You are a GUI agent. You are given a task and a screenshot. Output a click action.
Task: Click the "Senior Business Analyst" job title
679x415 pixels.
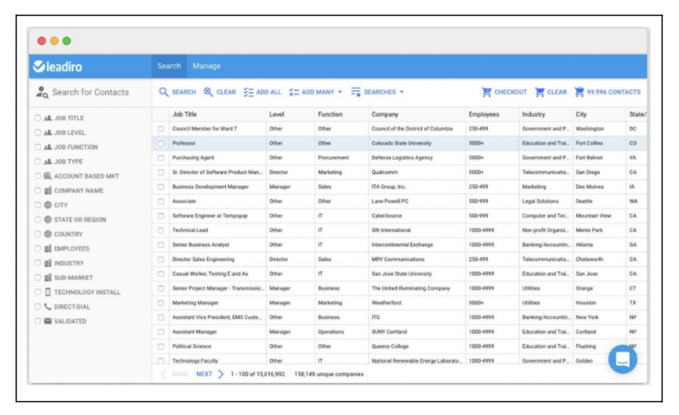click(x=200, y=245)
